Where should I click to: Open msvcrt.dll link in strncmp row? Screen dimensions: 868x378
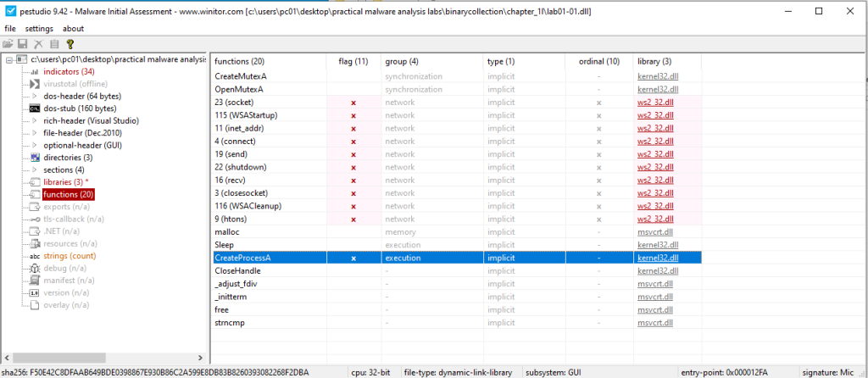655,323
